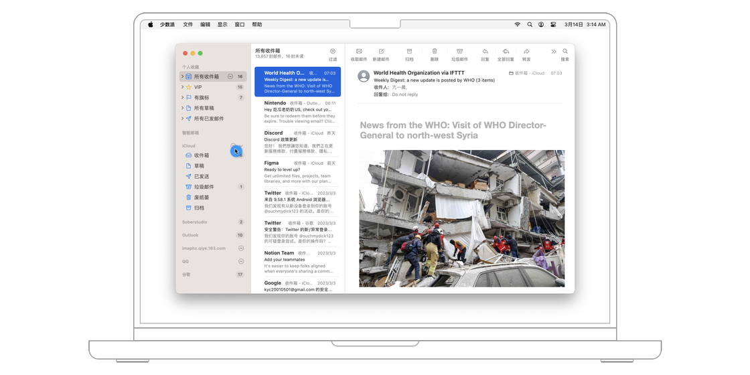This screenshot has width=750, height=375.
Task: Click the Wi-Fi icon in menu bar
Action: click(x=517, y=25)
